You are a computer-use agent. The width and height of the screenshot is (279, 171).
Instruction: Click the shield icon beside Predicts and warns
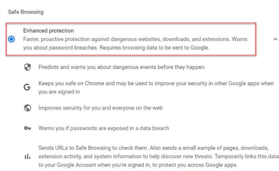tap(28, 67)
